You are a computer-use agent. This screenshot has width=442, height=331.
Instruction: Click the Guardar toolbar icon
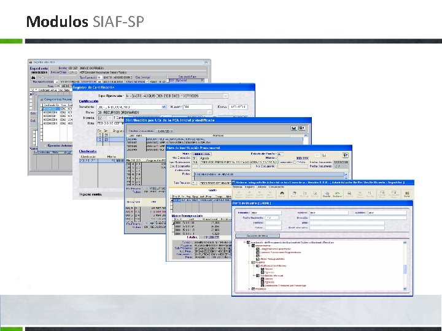[x=327, y=194]
